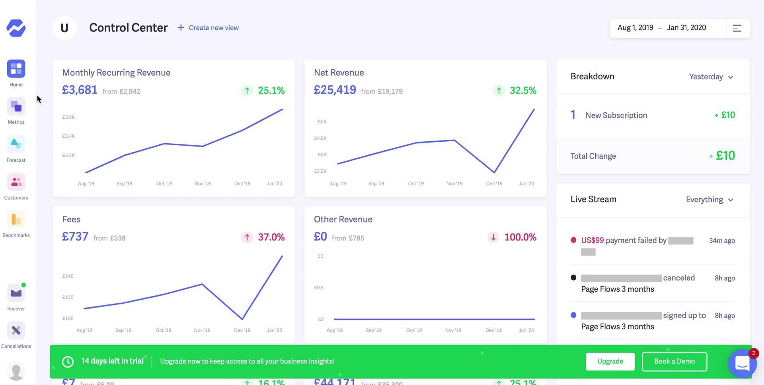Go to the Forecast section
The width and height of the screenshot is (764, 385).
16,144
